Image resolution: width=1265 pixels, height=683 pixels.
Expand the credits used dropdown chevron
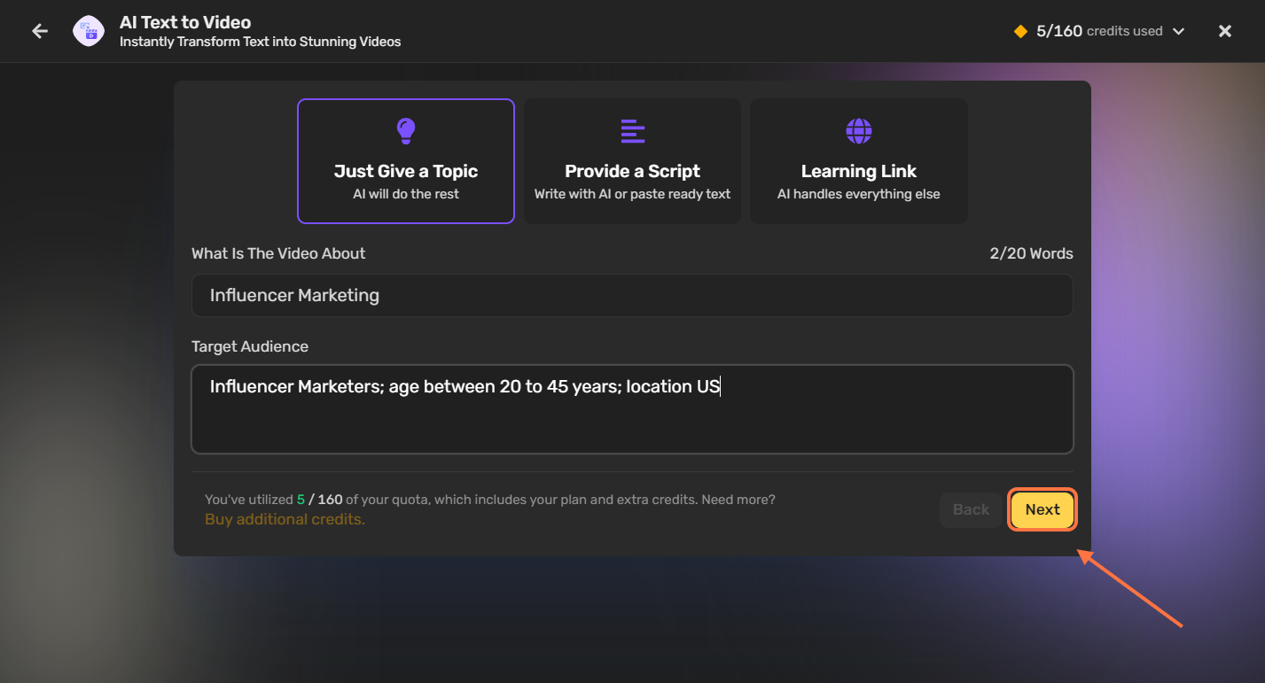1178,31
